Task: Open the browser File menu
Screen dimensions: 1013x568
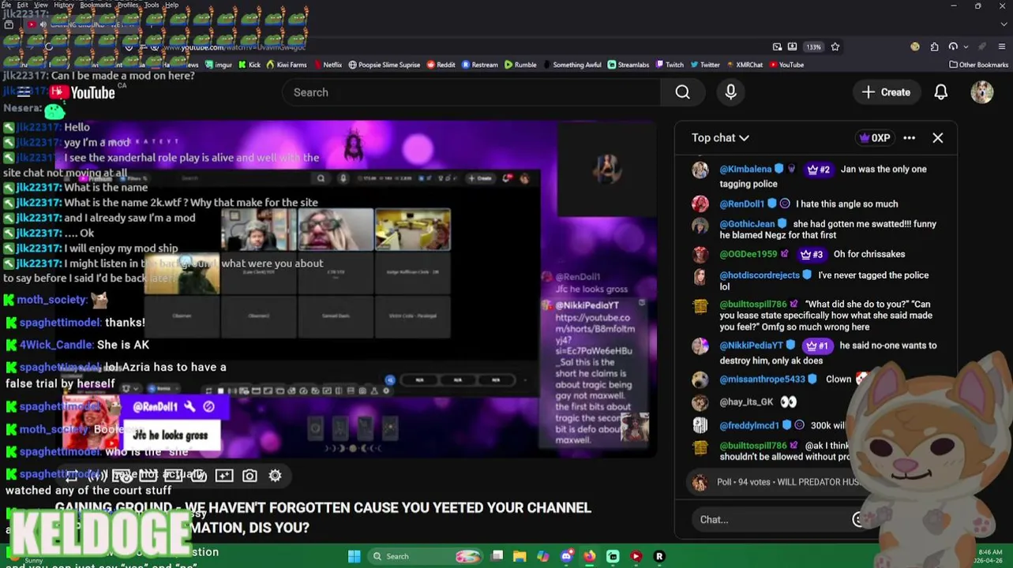Action: point(6,5)
